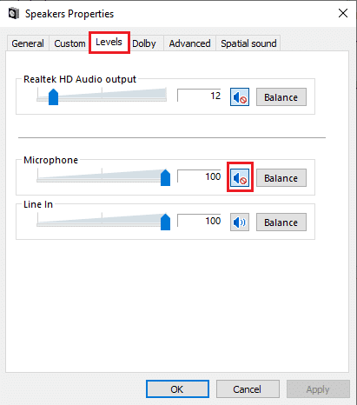The height and width of the screenshot is (405, 357).
Task: Click the Line In group label
Action: point(38,204)
